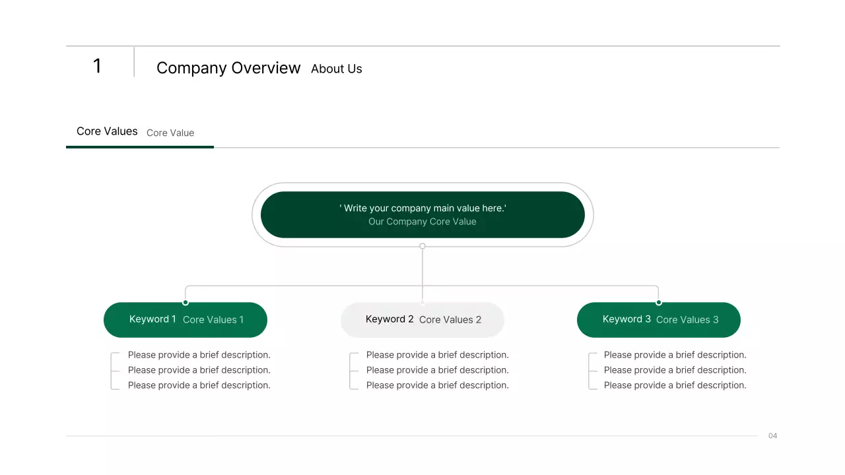Click the green underline beneath Core Values
The width and height of the screenshot is (845, 475).
pos(140,146)
